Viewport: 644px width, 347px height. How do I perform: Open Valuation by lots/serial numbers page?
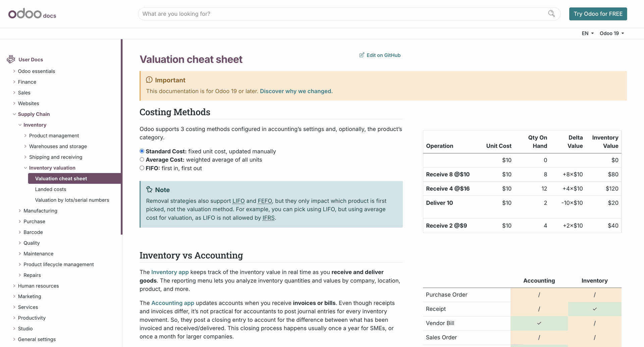pos(72,200)
